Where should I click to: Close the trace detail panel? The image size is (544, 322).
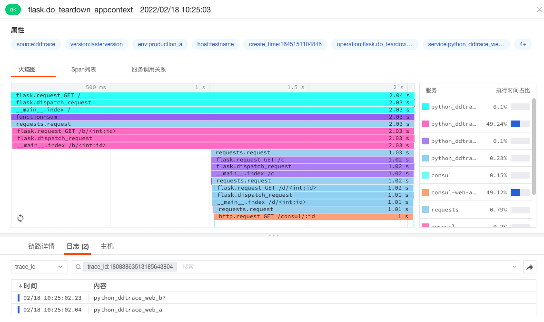coord(539,10)
